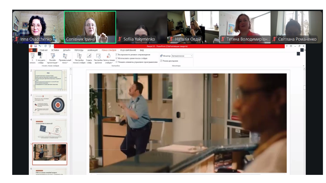Open the АНИМАЦИЯ ribbon tab

click(92, 50)
